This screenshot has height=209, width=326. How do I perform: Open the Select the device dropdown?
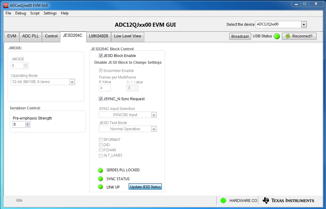point(304,24)
